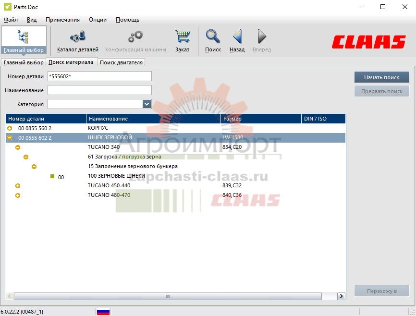Click the LW 1580 size cell
Image resolution: width=416 pixels, height=316 pixels.
232,137
